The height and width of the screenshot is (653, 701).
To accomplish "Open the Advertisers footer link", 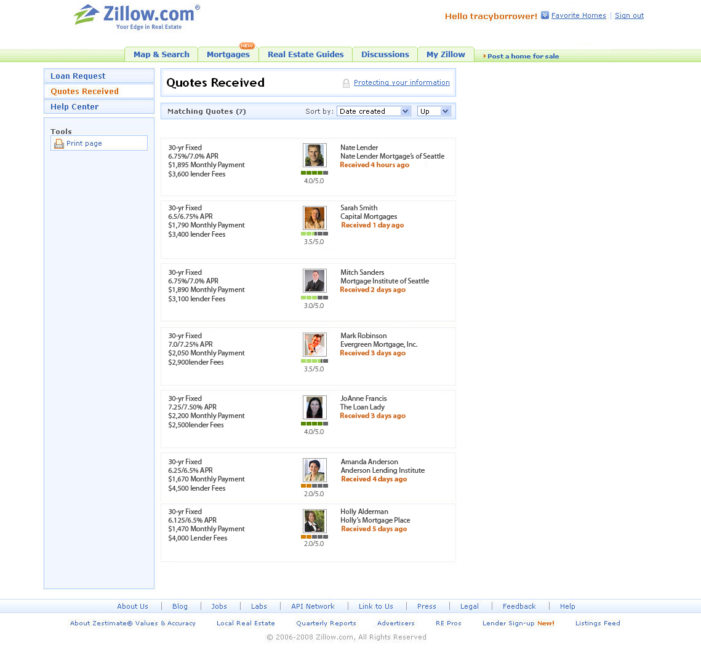I will [396, 623].
